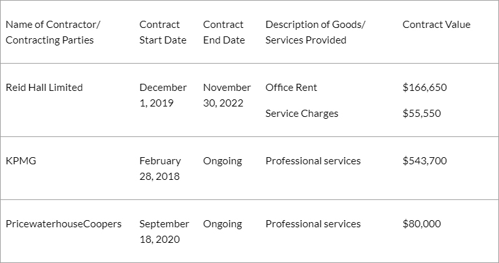499x263 pixels.
Task: Select the February 28, 2018 start date
Action: [x=160, y=169]
